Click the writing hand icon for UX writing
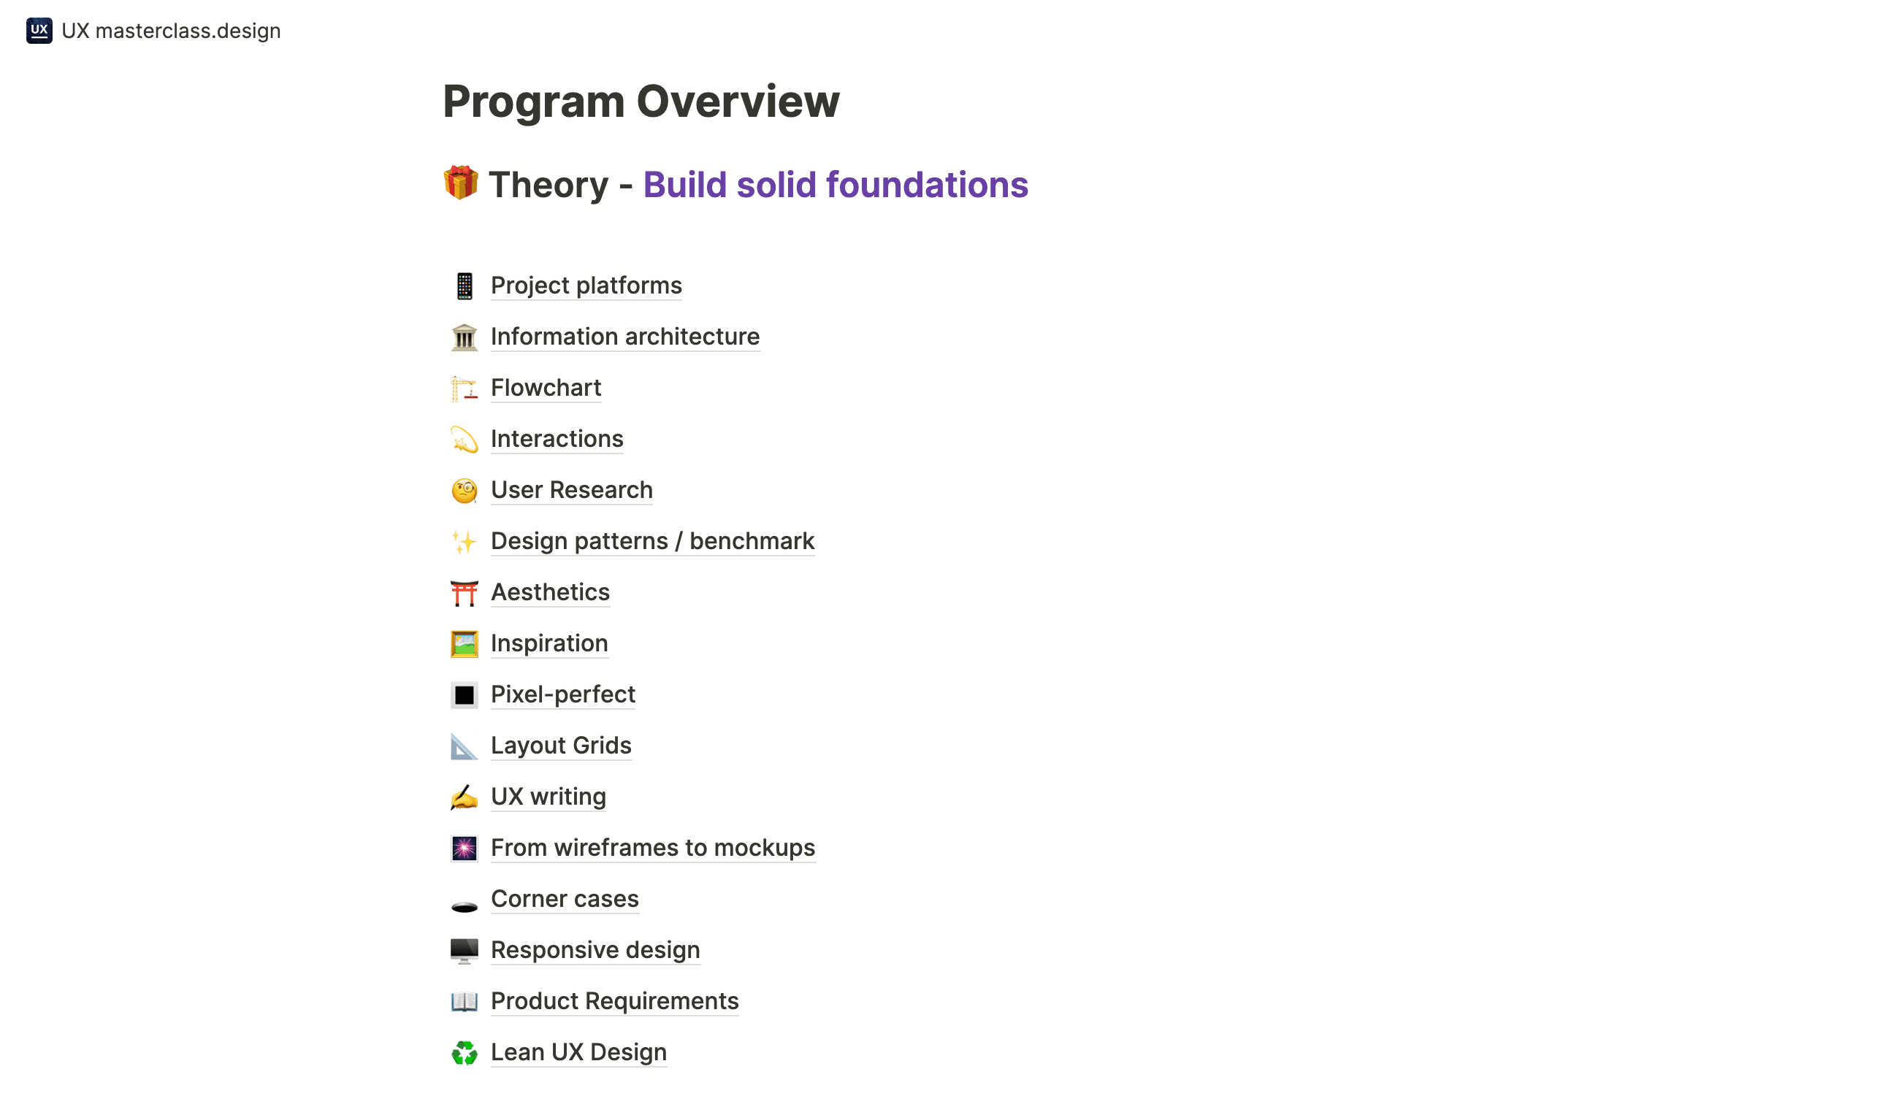1896x1107 pixels. click(465, 797)
